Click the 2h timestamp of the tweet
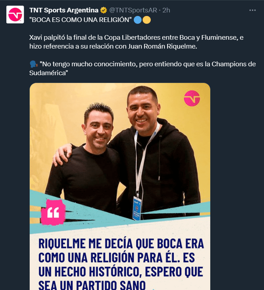Screen dimensions: 264x290 (x=166, y=10)
